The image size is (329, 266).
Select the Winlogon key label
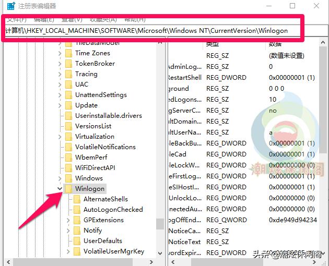[90, 189]
